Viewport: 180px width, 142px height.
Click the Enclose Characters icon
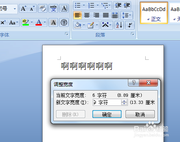pyautogui.click(x=64, y=22)
